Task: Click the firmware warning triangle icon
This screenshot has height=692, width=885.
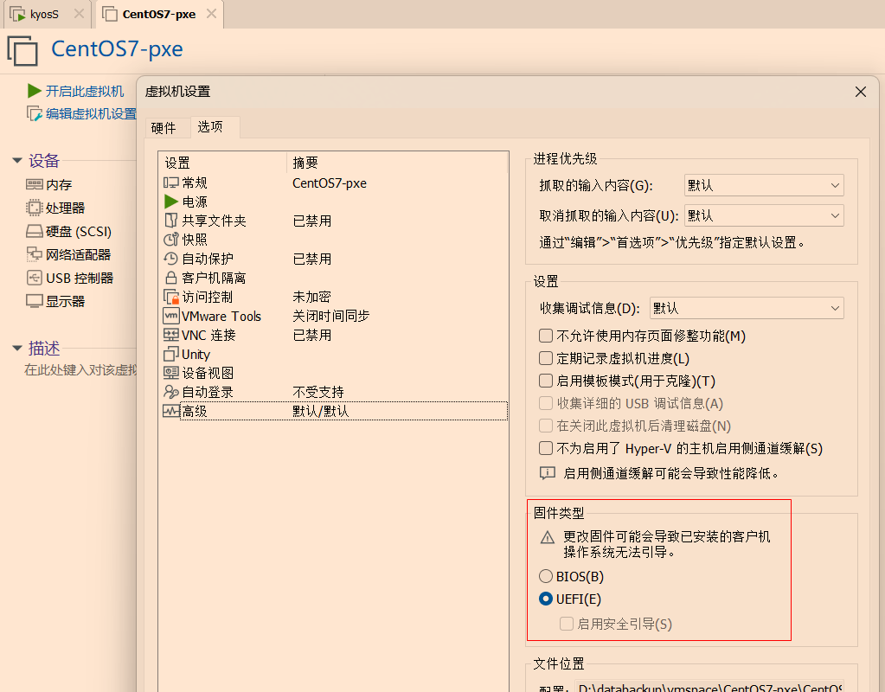Action: click(x=548, y=537)
